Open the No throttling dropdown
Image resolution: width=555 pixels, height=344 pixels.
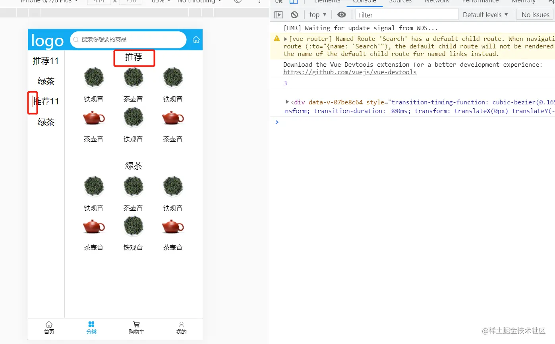(x=199, y=1)
